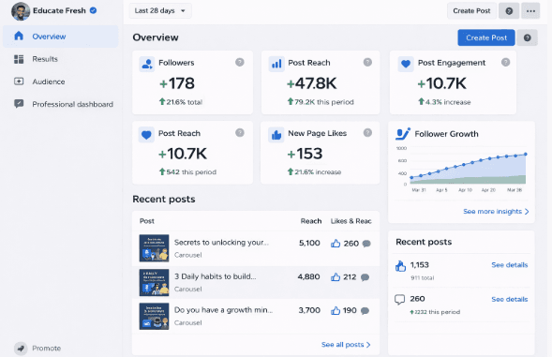
Task: Open the Overview home icon in sidebar
Action: point(19,36)
